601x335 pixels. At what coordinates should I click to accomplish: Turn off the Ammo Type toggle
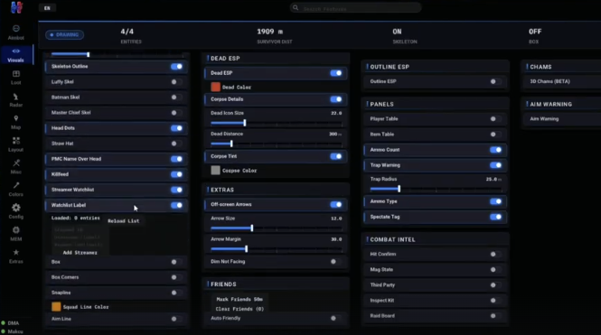click(495, 201)
